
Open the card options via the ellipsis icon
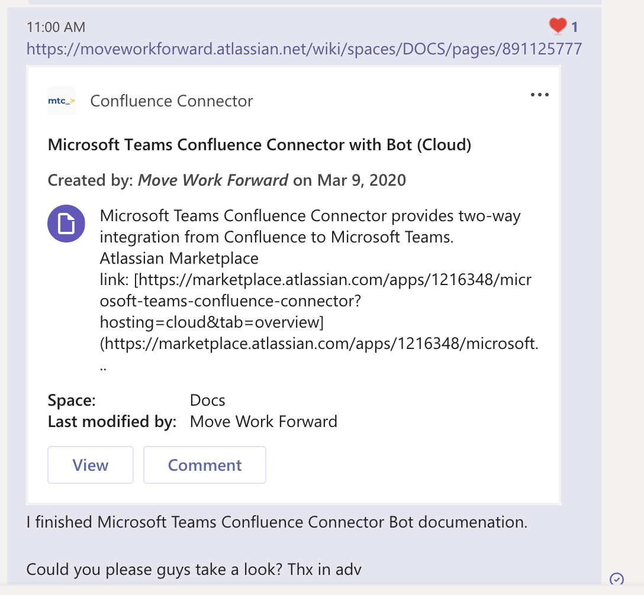click(539, 95)
